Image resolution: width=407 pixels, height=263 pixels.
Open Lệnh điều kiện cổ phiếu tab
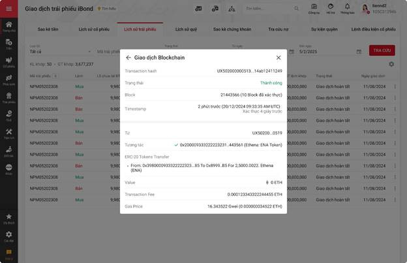(374, 29)
